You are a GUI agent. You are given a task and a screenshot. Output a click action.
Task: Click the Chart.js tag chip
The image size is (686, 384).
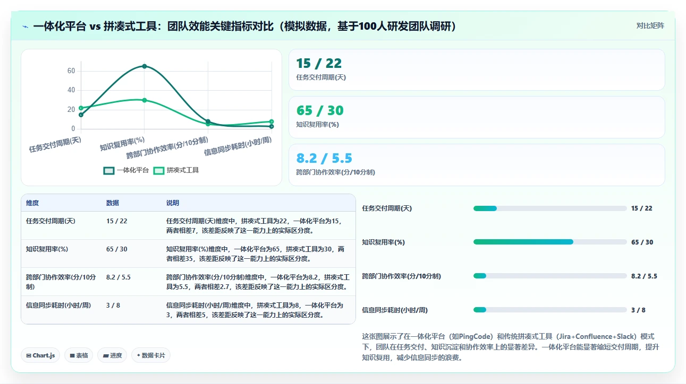coord(41,355)
